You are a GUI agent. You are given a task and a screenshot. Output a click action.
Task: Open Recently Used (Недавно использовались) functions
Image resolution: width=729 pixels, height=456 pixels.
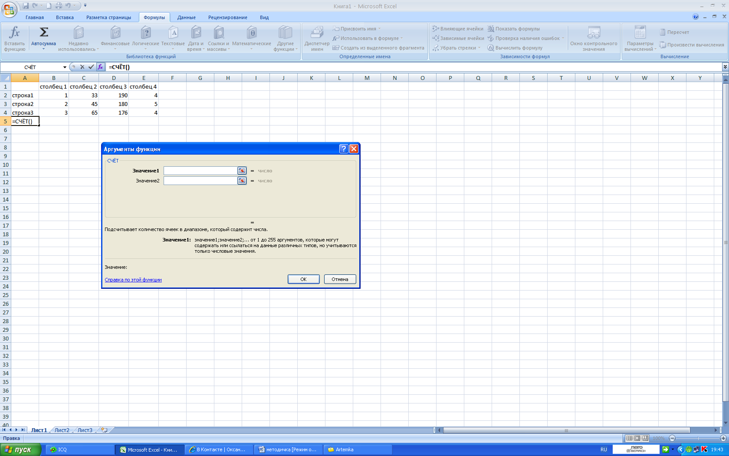(x=78, y=38)
